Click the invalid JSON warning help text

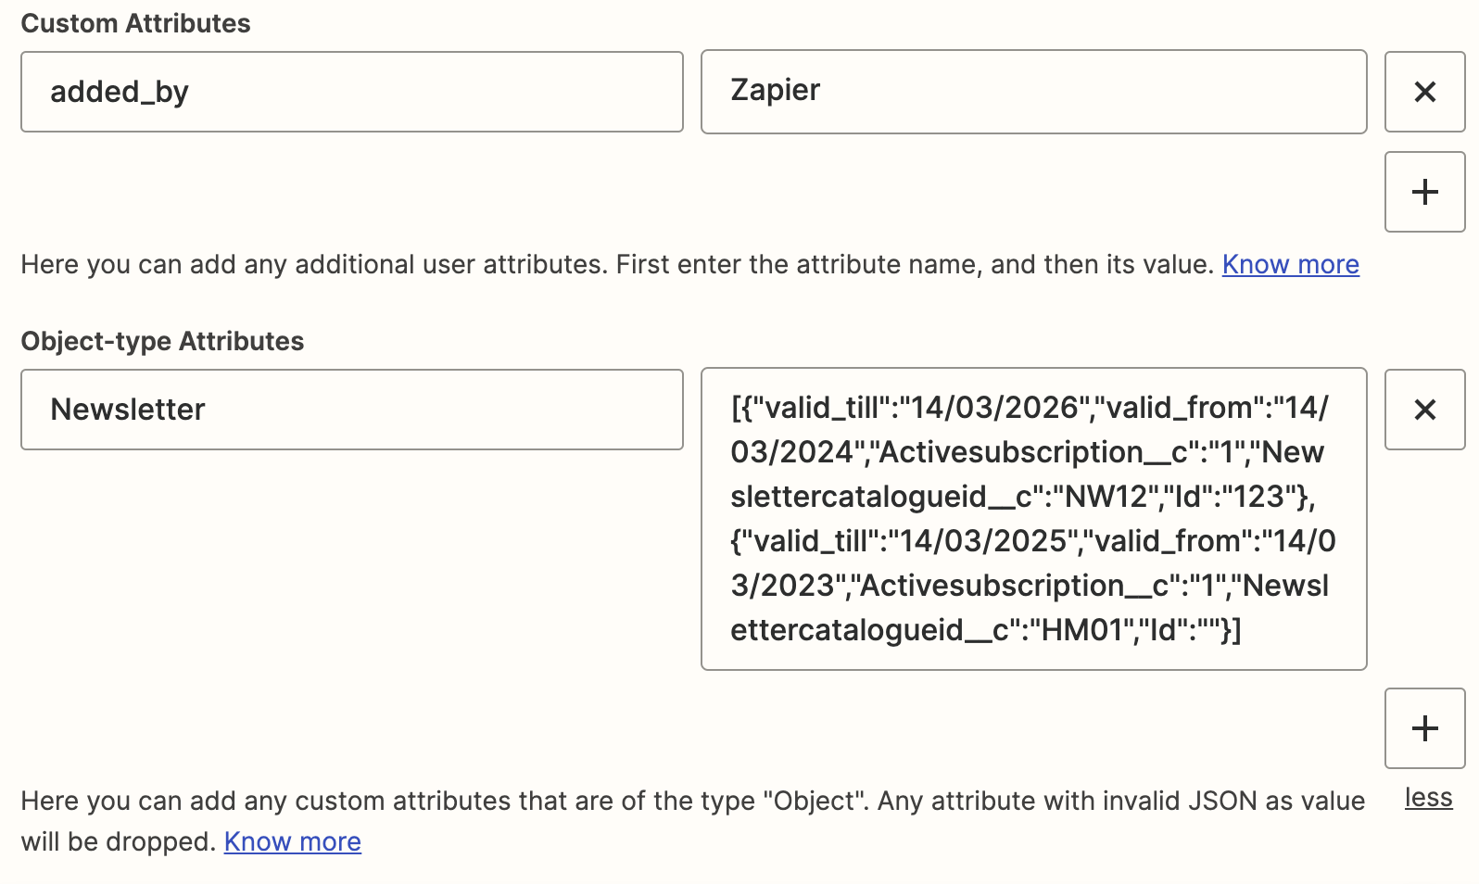coord(692,802)
